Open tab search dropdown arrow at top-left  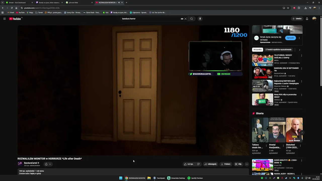[3, 3]
